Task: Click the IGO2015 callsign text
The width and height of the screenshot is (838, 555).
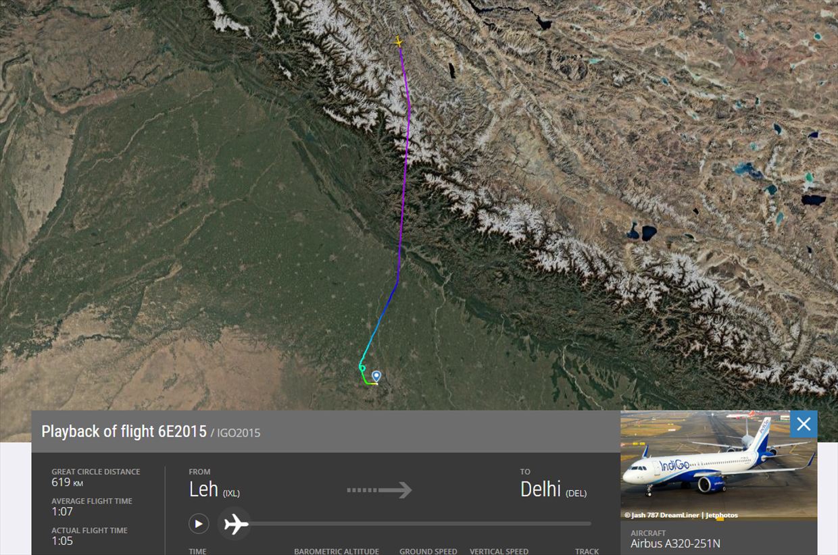Action: (x=239, y=433)
